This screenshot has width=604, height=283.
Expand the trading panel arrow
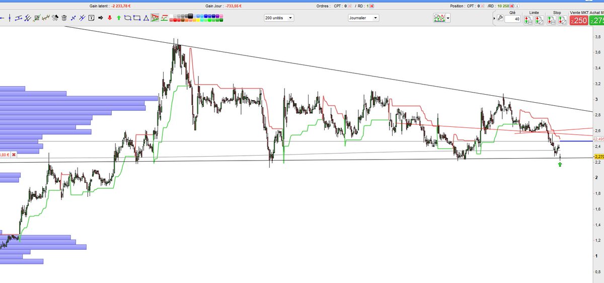tap(494, 18)
